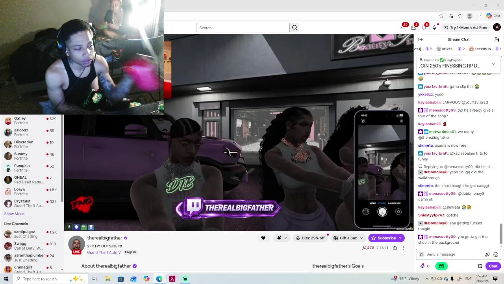
Task: Open Microsoft Edge on taskbar
Action: click(159, 279)
